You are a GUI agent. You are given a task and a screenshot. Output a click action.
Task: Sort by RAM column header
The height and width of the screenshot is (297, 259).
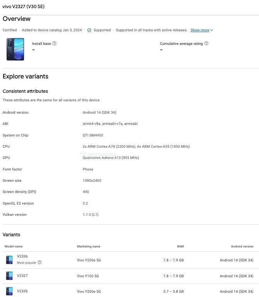(180, 246)
